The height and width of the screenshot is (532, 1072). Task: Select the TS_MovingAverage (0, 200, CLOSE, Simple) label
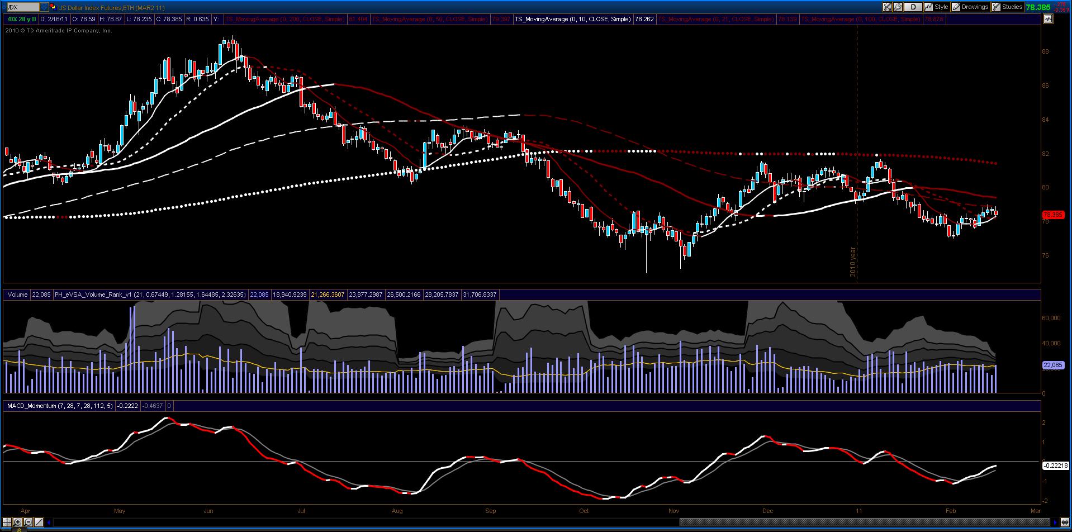point(285,19)
